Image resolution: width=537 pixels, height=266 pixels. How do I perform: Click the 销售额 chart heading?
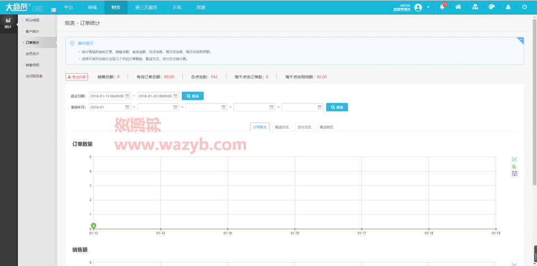[80, 250]
